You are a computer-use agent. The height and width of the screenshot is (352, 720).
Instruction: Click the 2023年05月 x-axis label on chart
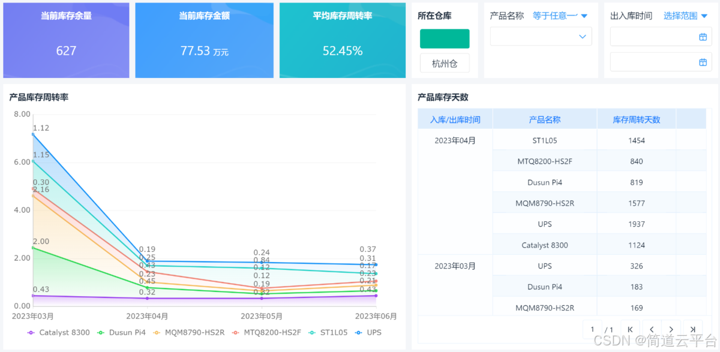tap(262, 316)
